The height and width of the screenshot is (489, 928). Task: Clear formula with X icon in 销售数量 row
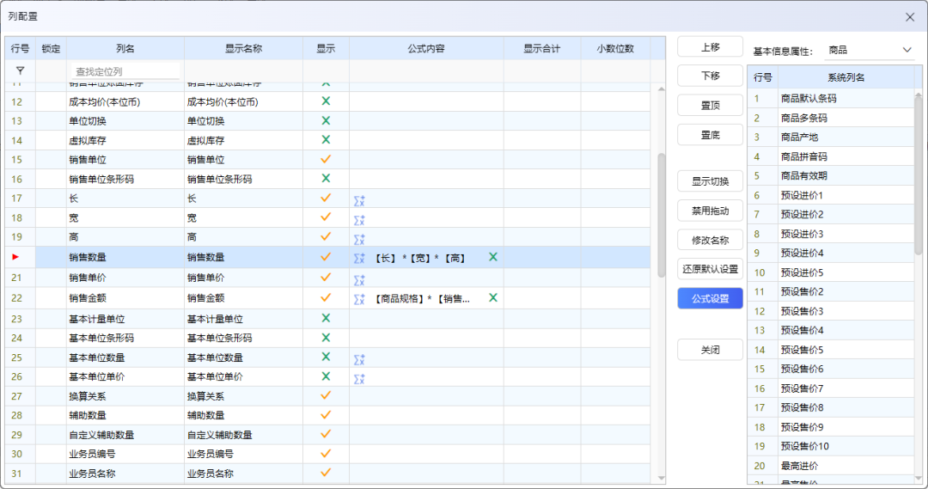[493, 257]
